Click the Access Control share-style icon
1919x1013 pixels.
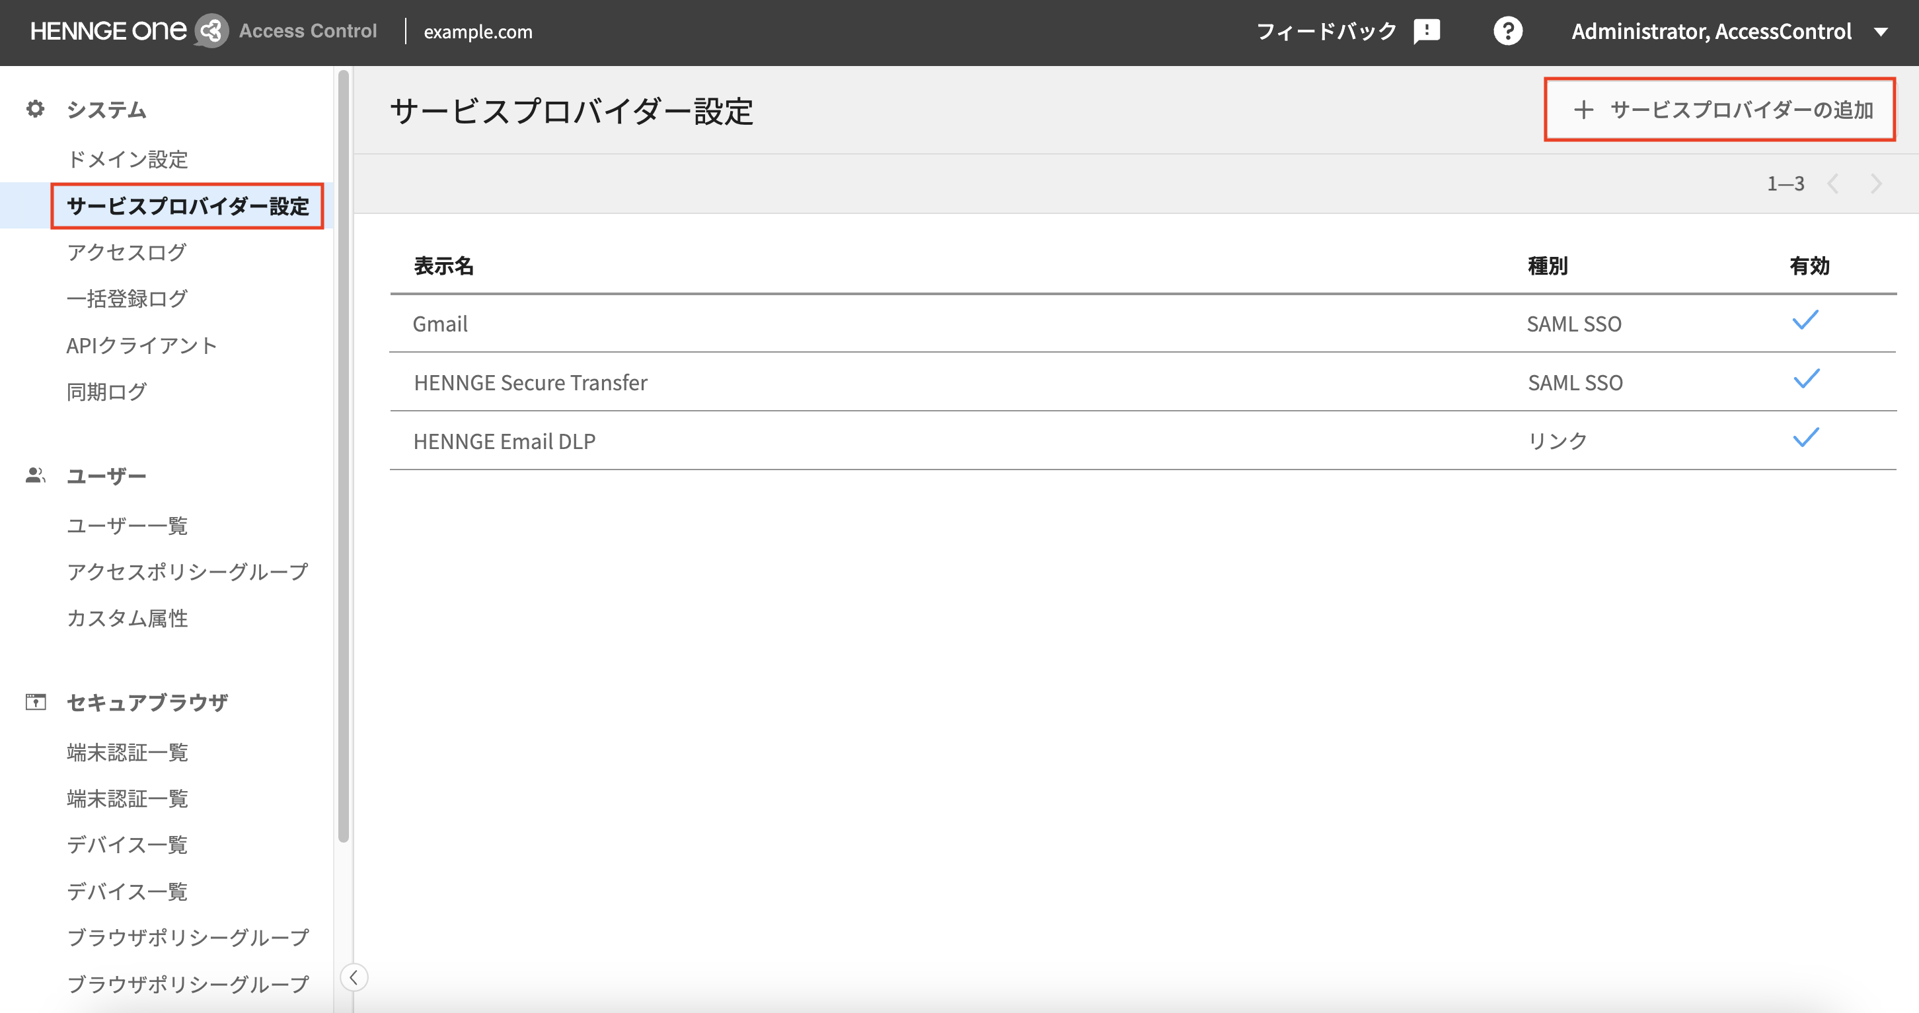coord(211,31)
